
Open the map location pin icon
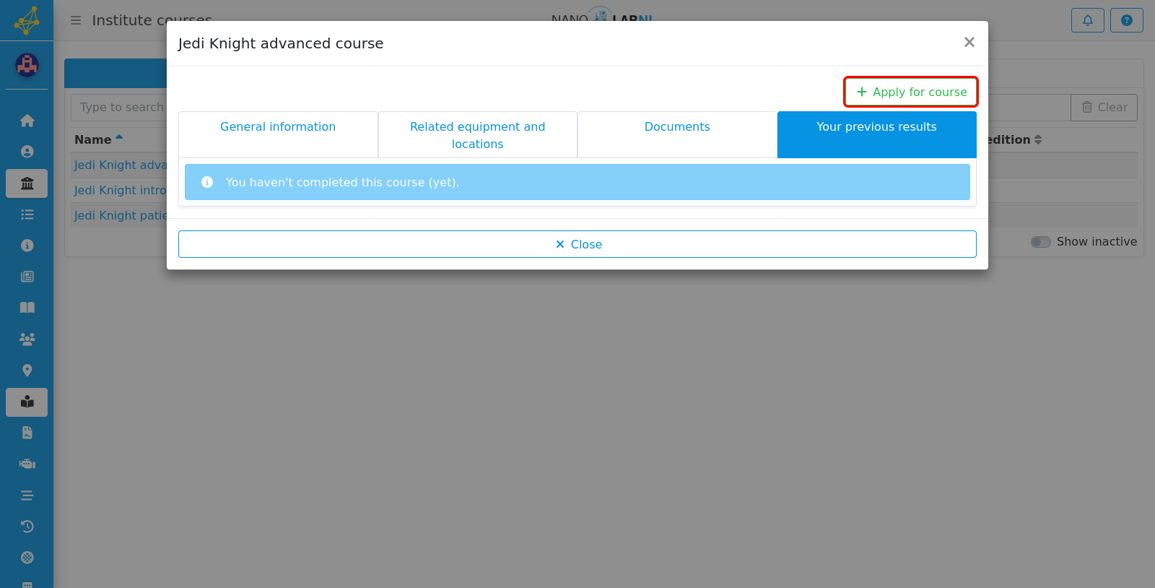pyautogui.click(x=27, y=371)
